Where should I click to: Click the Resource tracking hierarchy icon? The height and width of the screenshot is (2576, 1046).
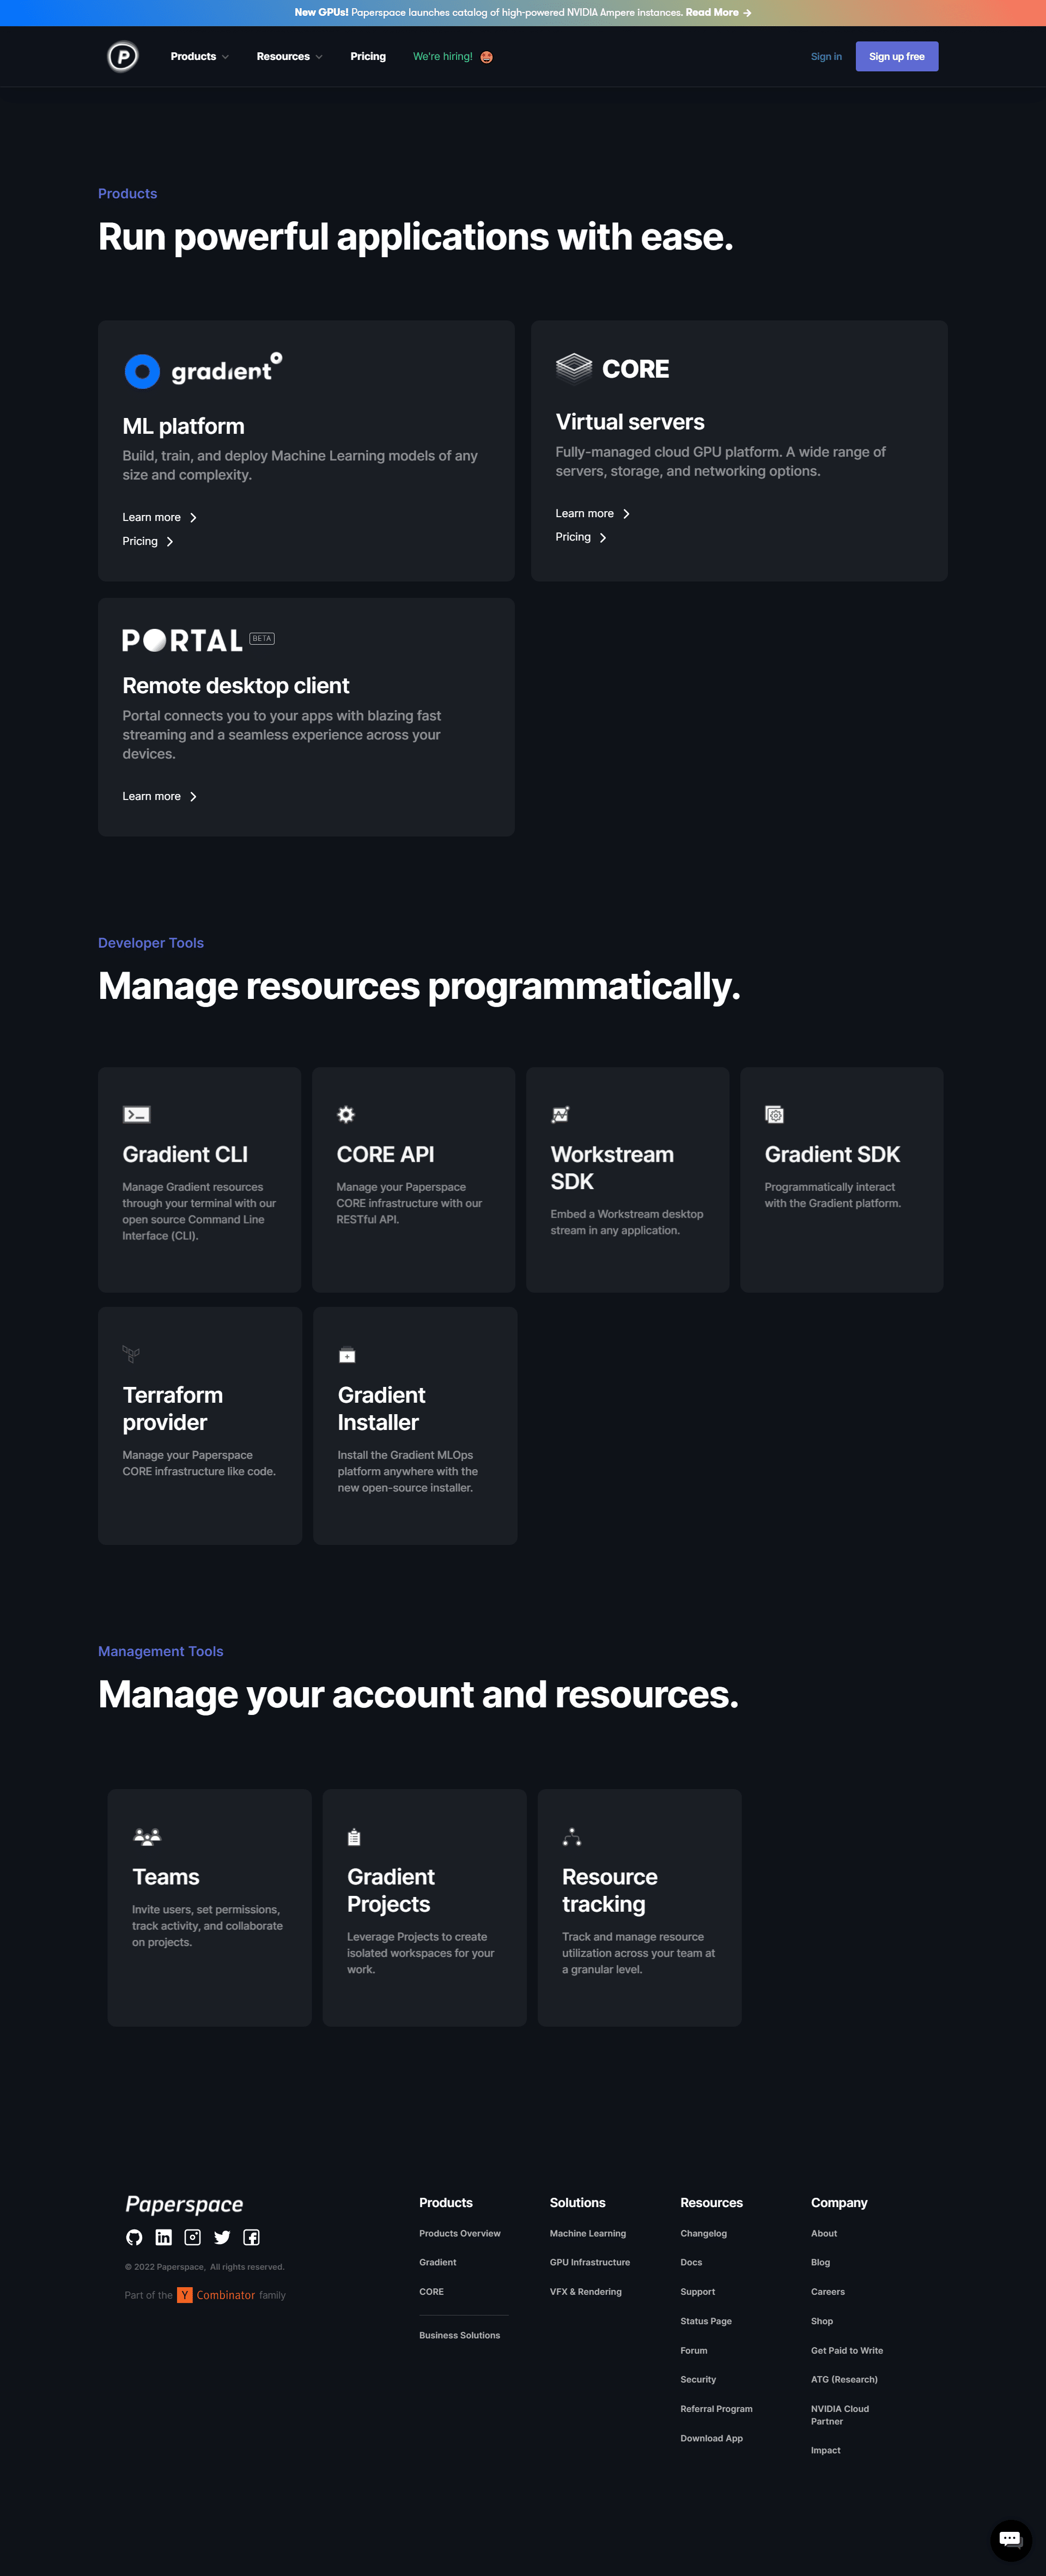click(x=572, y=1836)
